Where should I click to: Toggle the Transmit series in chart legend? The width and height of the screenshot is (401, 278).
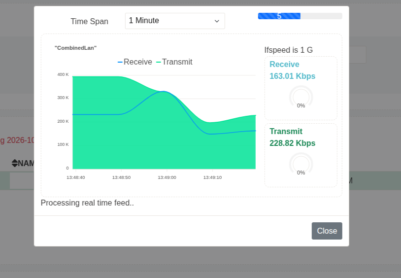click(174, 62)
